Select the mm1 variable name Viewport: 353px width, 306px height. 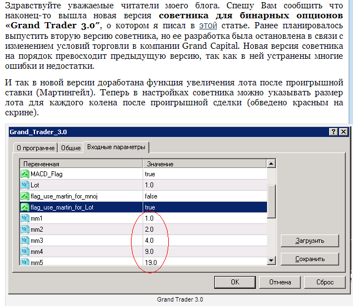[37, 218]
